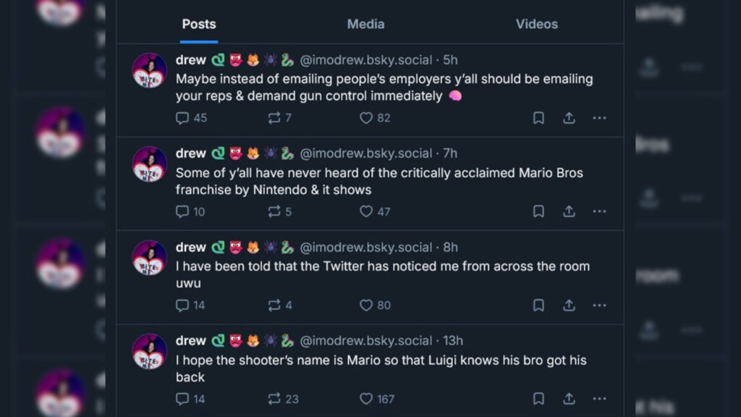741x417 pixels.
Task: Bookmark the Mario and Luigi shooter post
Action: coord(538,399)
